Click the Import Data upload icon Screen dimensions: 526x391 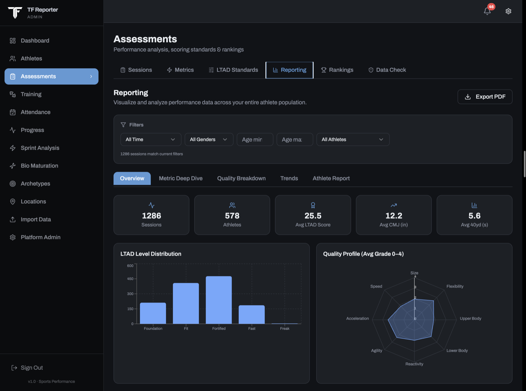click(13, 219)
